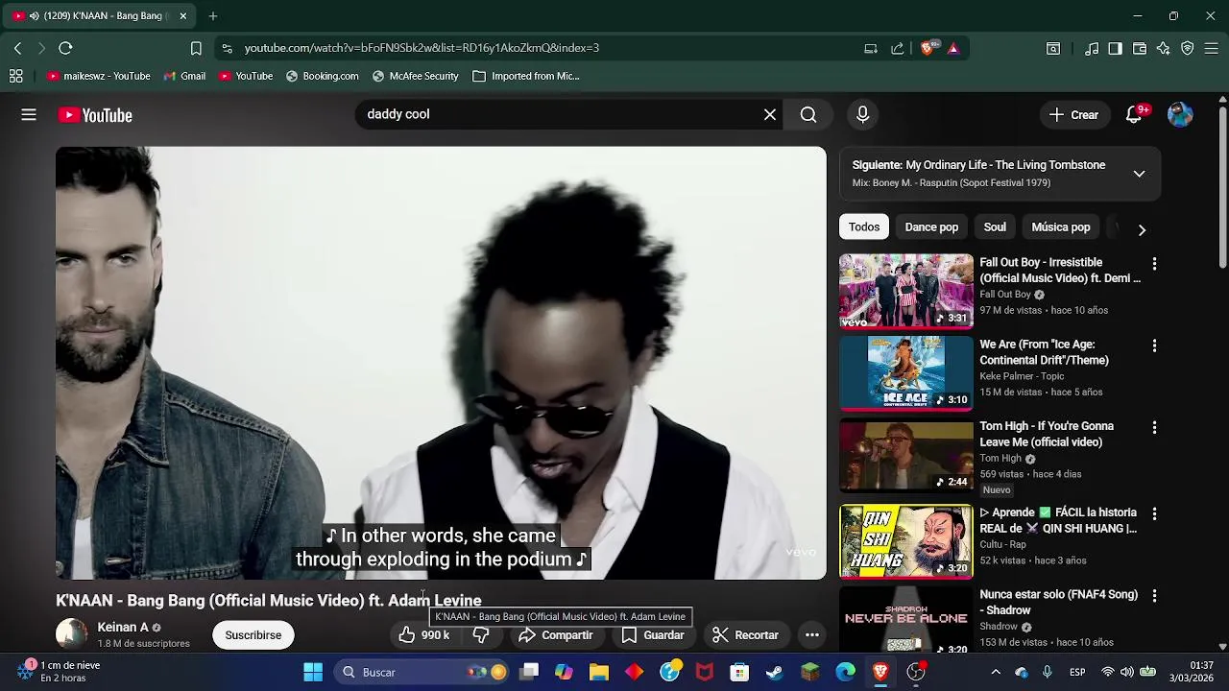Expand the Siguiente playlist panel chevron
This screenshot has height=691, width=1229.
pyautogui.click(x=1139, y=174)
